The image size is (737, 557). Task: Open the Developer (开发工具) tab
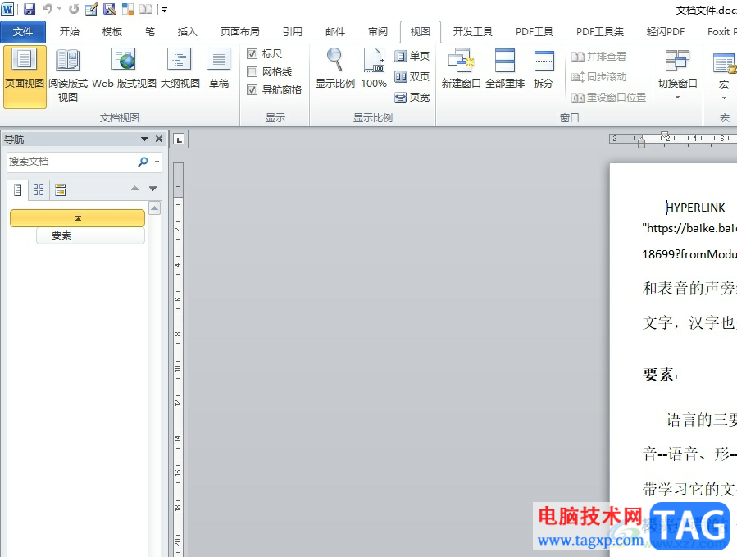(473, 31)
